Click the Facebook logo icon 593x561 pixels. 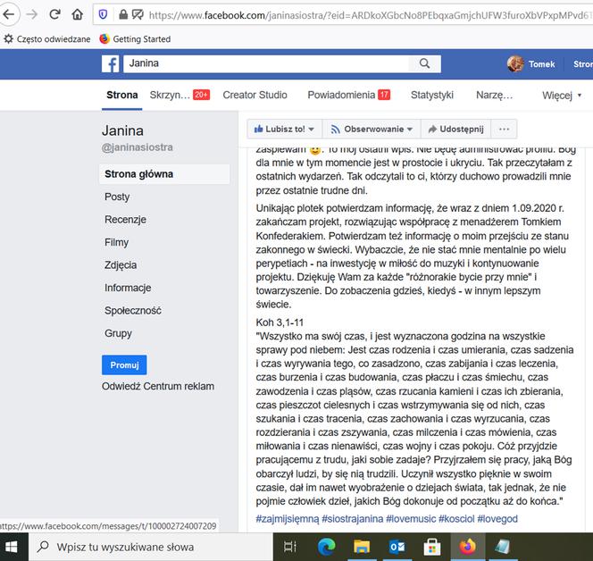[x=111, y=64]
